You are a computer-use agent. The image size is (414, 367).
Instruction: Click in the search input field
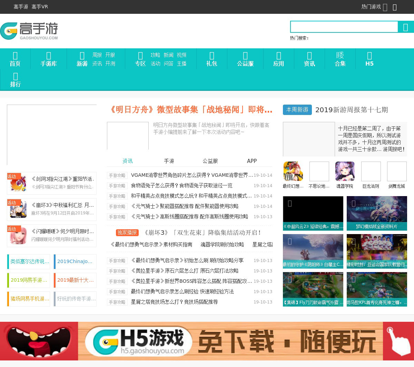click(x=344, y=27)
